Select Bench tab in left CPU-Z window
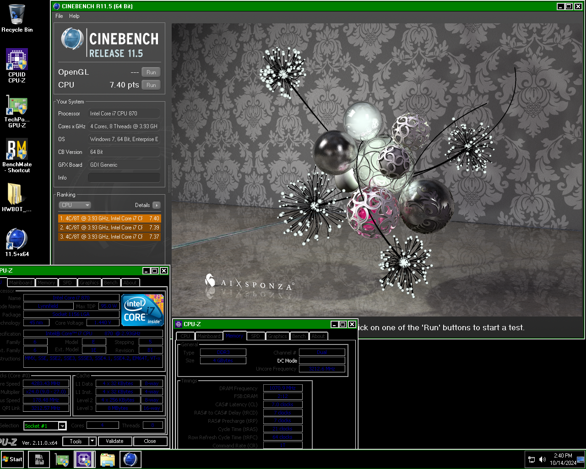The height and width of the screenshot is (469, 586). pyautogui.click(x=111, y=283)
